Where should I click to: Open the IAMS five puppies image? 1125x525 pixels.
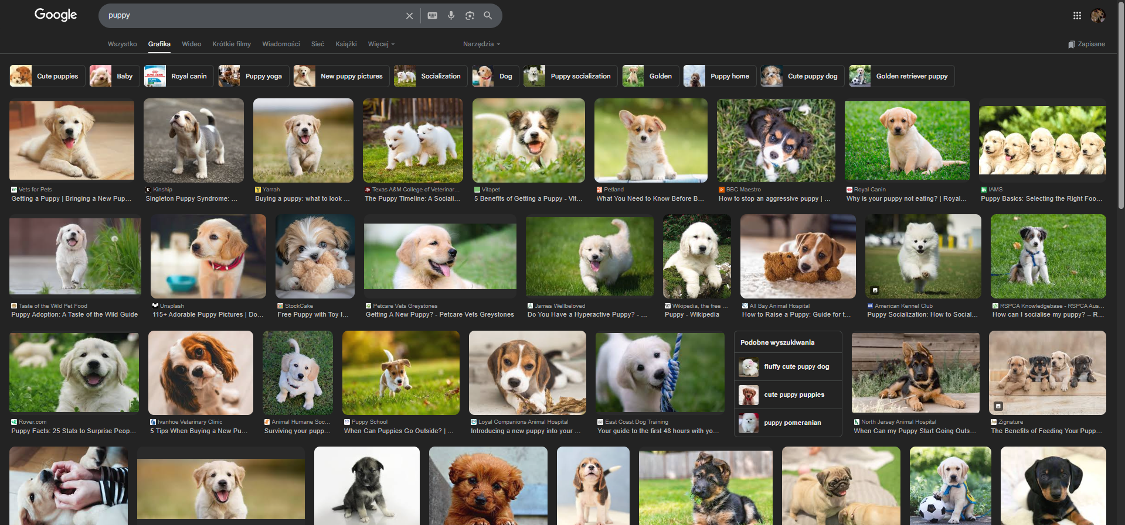click(x=1042, y=140)
